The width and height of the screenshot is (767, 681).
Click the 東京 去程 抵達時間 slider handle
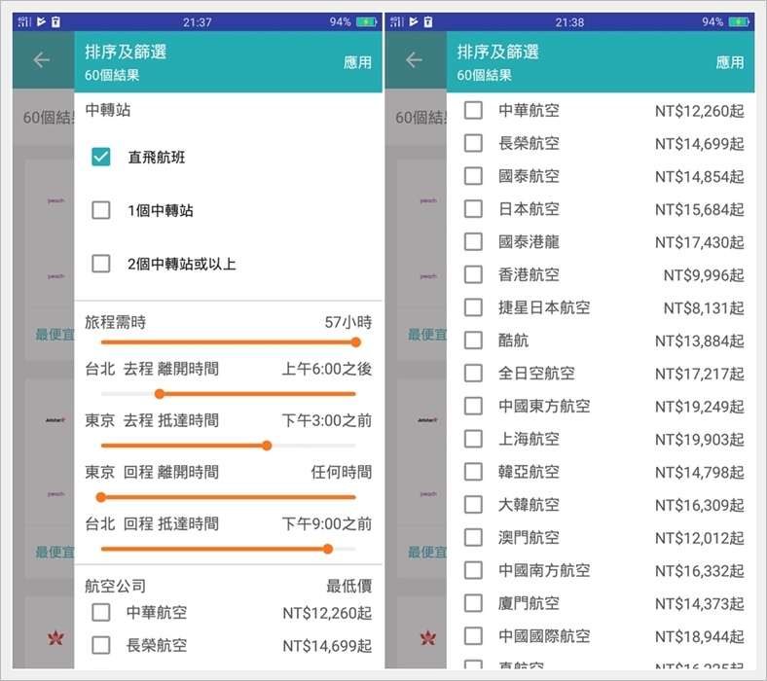click(x=267, y=446)
